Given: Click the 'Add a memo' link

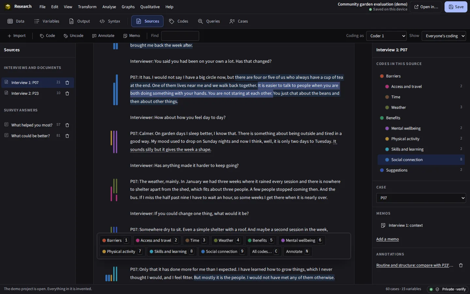Looking at the screenshot, I should [x=387, y=239].
